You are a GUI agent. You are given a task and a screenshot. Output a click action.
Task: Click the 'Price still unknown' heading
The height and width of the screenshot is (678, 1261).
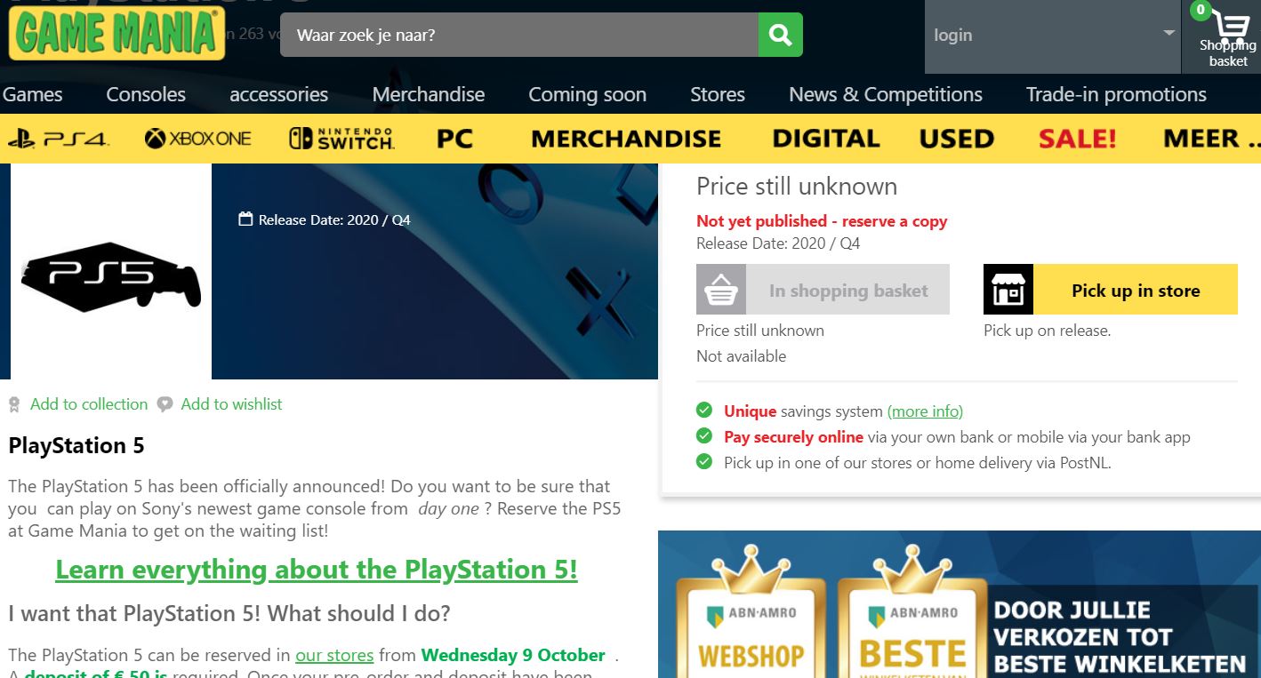pyautogui.click(x=797, y=186)
